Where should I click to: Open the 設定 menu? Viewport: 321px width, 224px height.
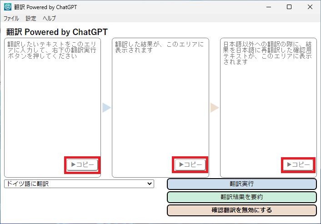[31, 19]
